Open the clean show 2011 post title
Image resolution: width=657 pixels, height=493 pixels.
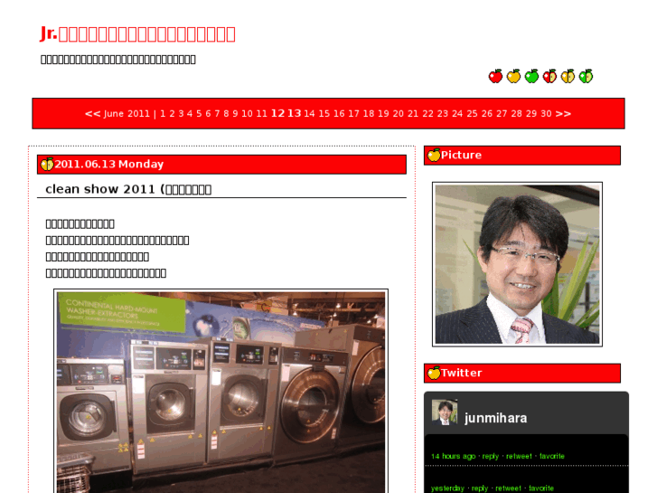click(128, 189)
